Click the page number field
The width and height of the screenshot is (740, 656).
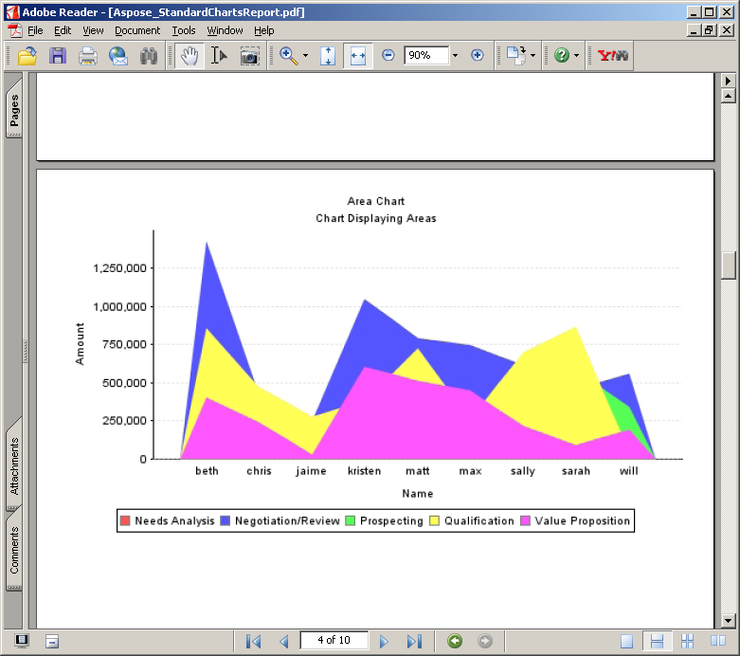tap(334, 640)
